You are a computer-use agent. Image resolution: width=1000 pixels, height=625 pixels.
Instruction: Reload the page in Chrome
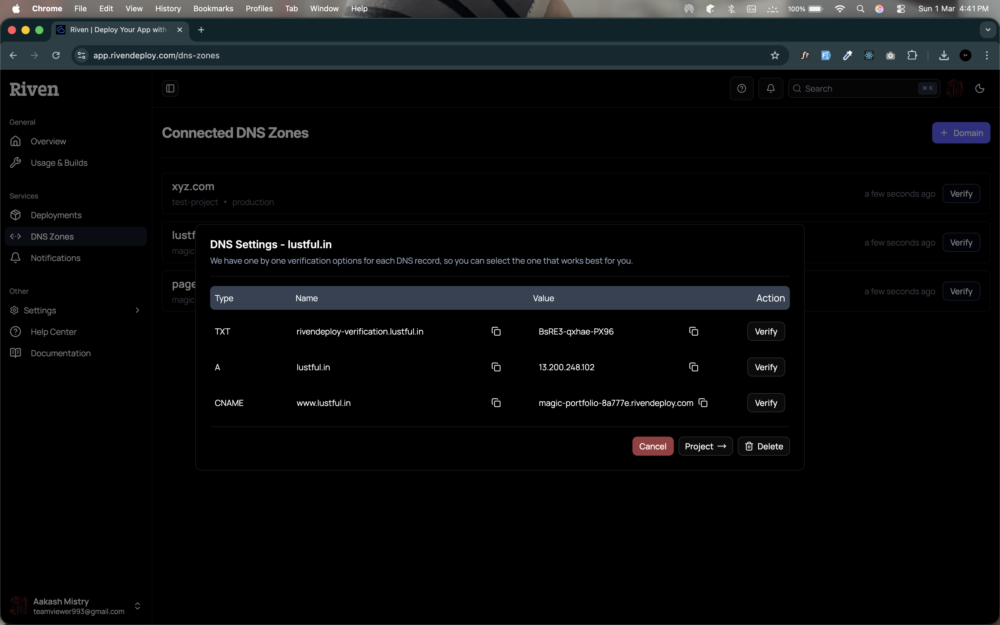click(x=56, y=55)
